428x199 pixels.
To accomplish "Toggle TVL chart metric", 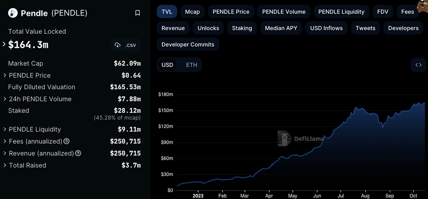I will click(167, 12).
